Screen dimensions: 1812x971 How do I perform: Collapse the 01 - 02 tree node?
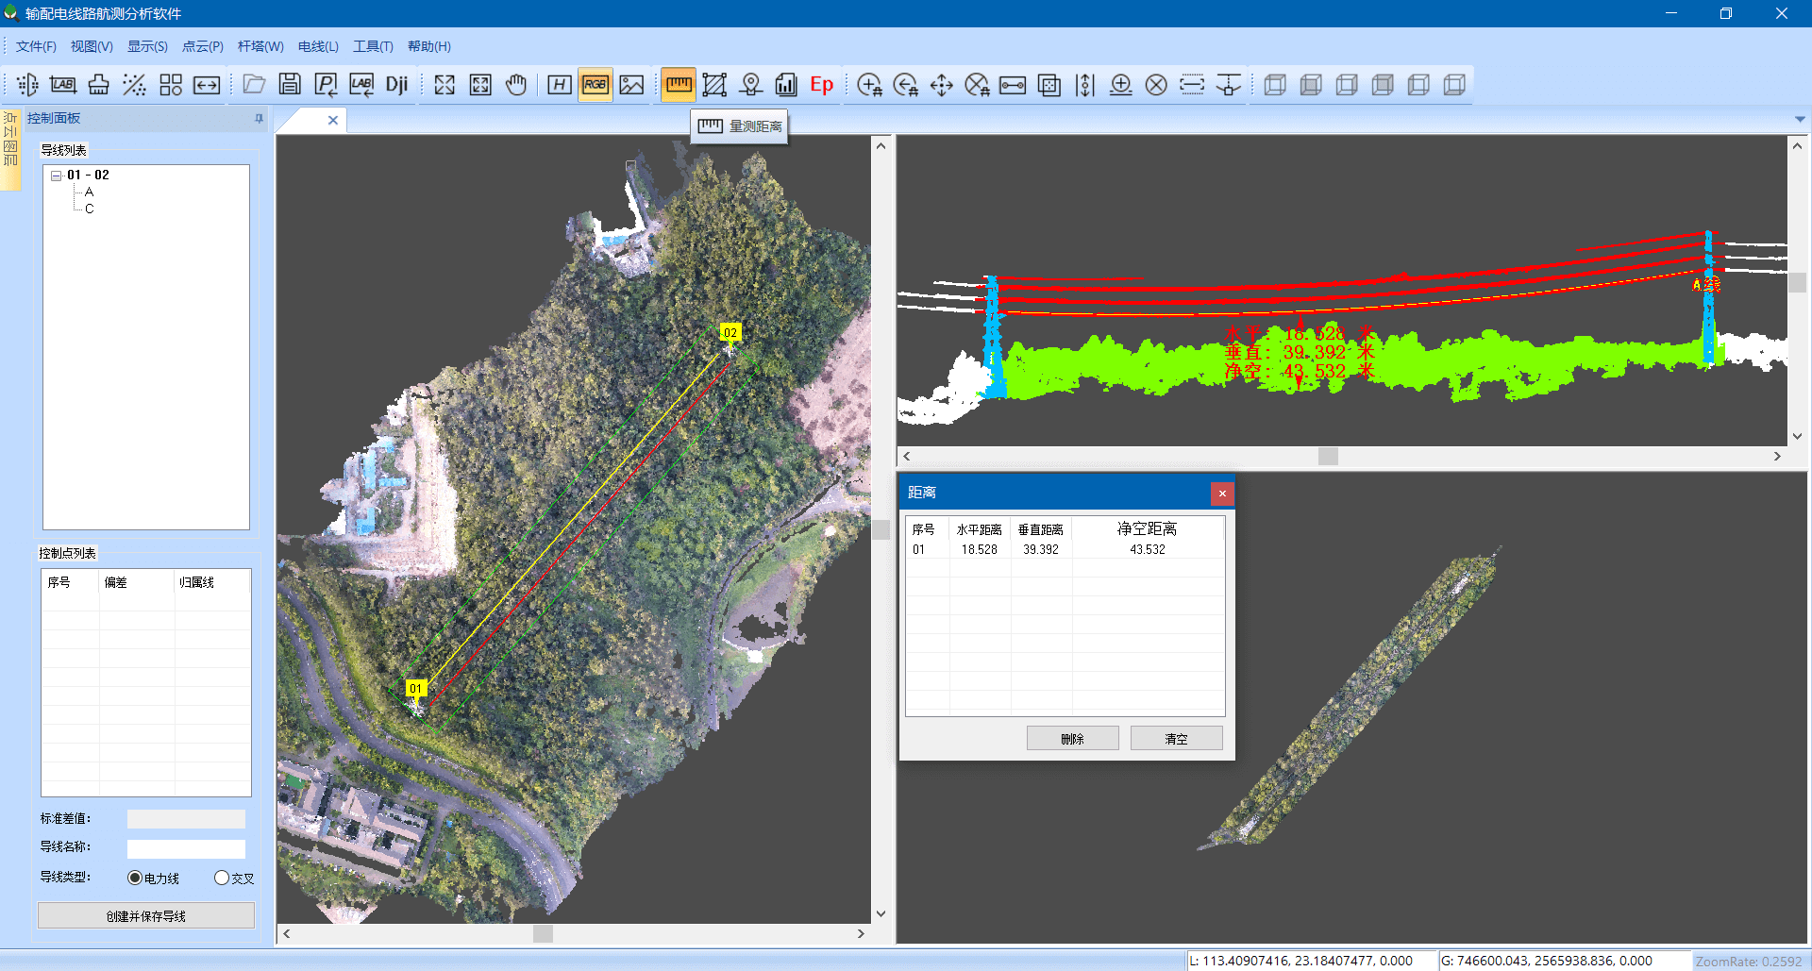tap(56, 175)
